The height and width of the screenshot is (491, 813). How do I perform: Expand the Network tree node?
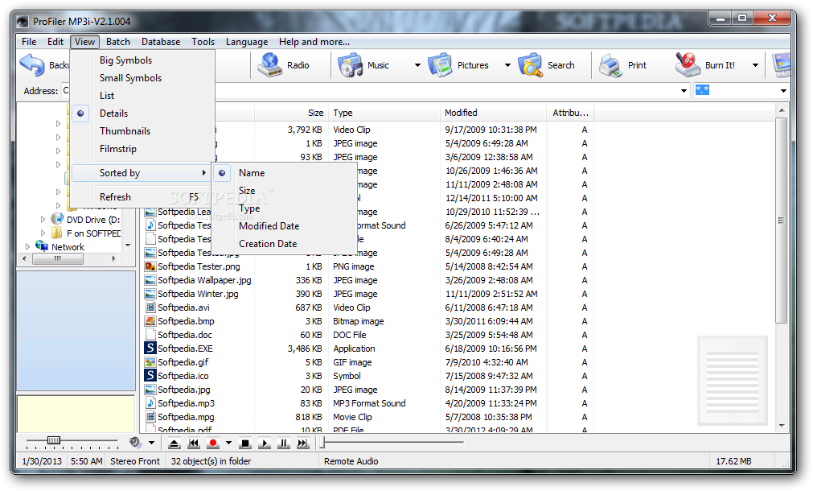pyautogui.click(x=28, y=246)
